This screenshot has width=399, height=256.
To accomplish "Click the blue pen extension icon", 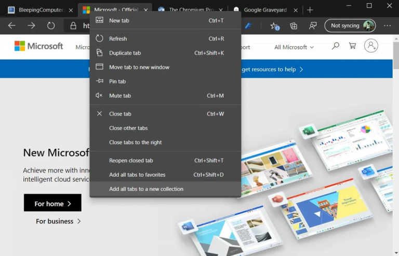I will pyautogui.click(x=248, y=25).
